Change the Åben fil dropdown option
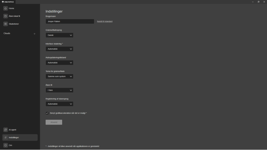 tap(59, 90)
